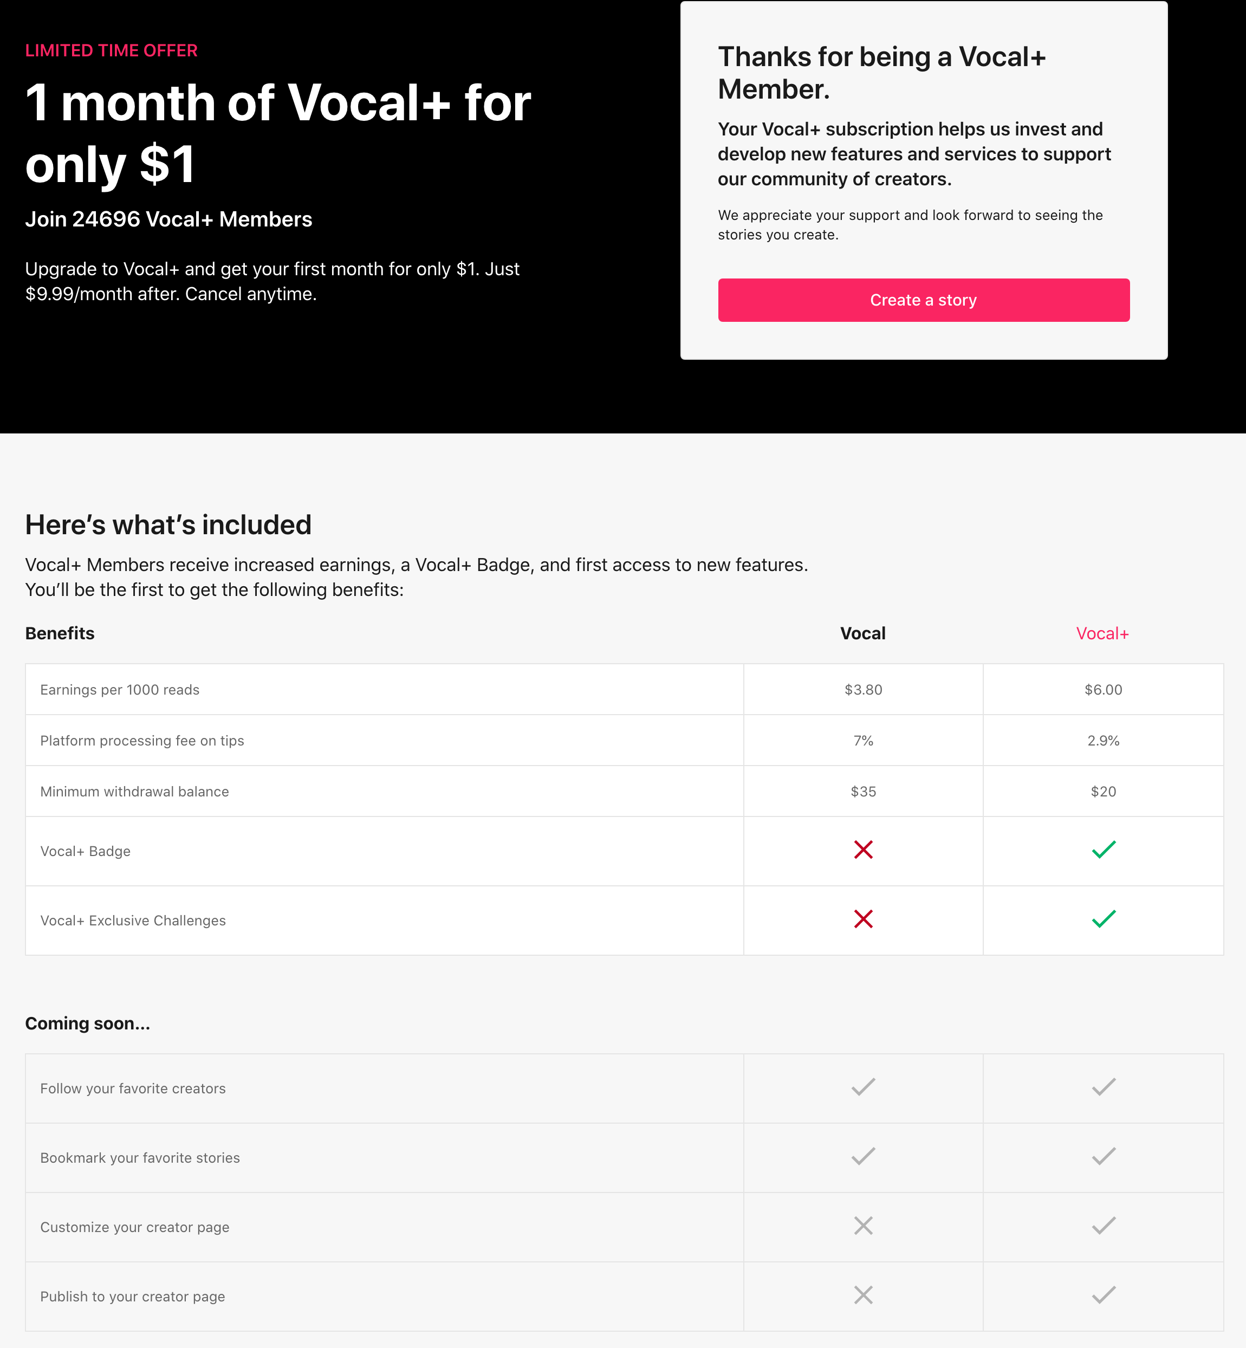
Task: Select the Vocal column header
Action: click(862, 633)
